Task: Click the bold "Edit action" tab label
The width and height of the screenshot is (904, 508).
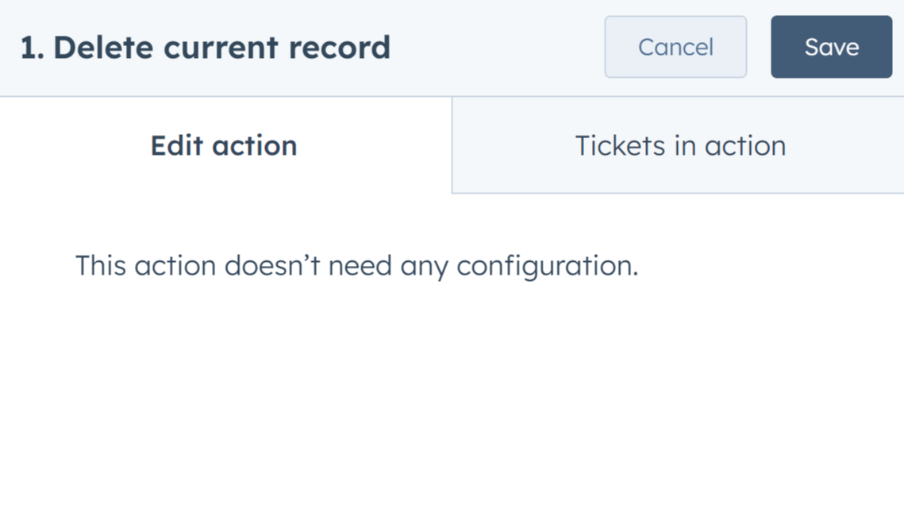Action: [224, 146]
